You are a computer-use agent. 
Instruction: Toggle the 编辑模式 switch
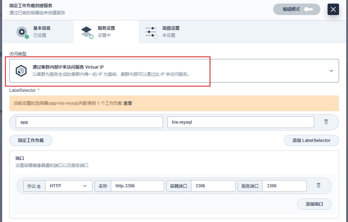(x=308, y=9)
